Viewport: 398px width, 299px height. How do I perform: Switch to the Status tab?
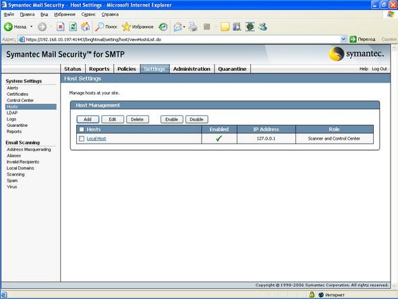pos(73,69)
